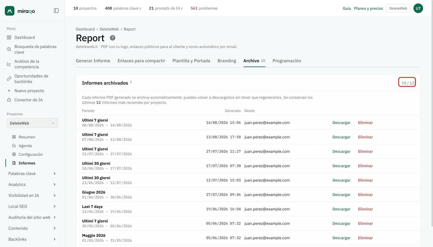This screenshot has width=433, height=247.
Task: Click the info icon next to prompts de IA
Action: (182, 8)
